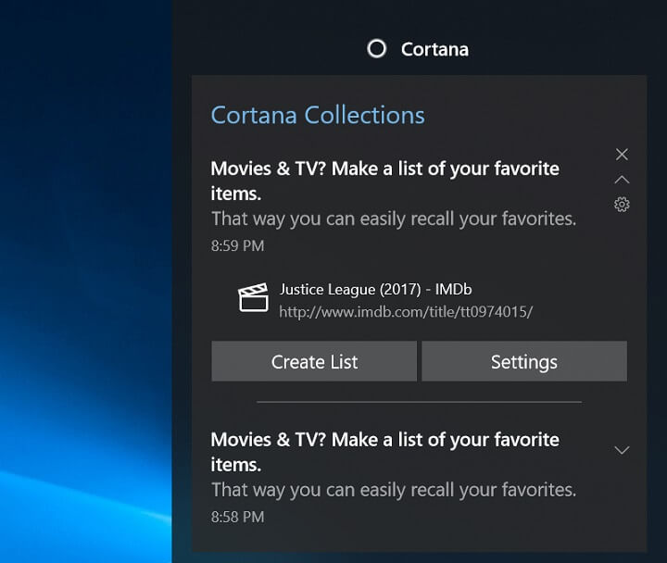Open the imdb.com/title/tt0974015 URL
The image size is (667, 563).
click(406, 312)
